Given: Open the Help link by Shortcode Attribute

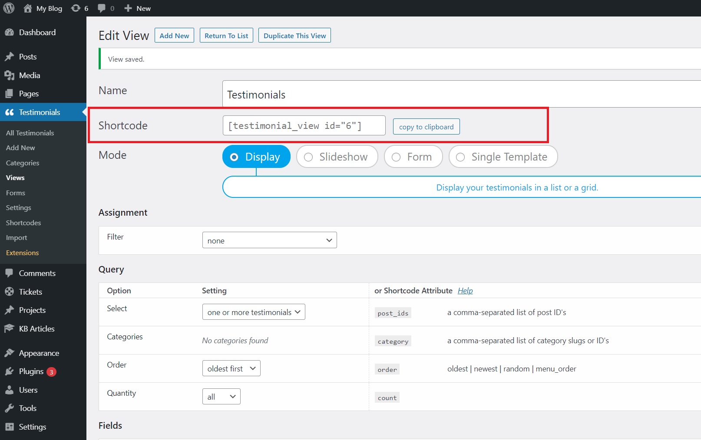Looking at the screenshot, I should pyautogui.click(x=465, y=291).
